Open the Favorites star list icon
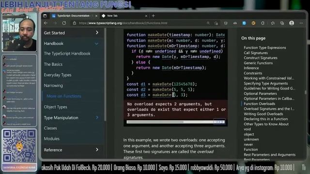310x174 pixels. coord(273,23)
